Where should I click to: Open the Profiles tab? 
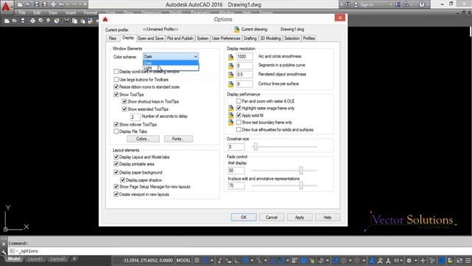(x=309, y=38)
